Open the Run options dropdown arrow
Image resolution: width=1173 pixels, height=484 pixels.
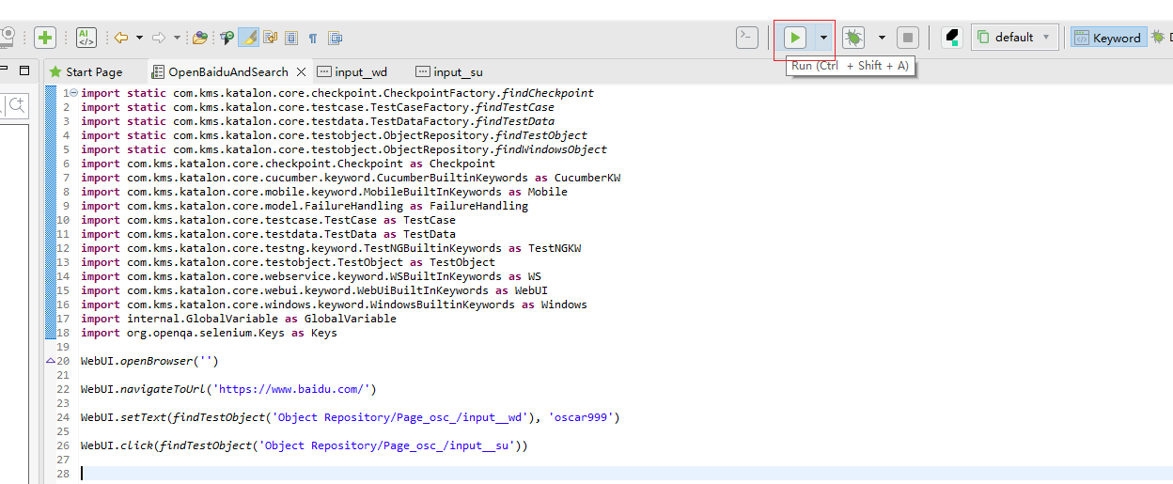(x=823, y=38)
